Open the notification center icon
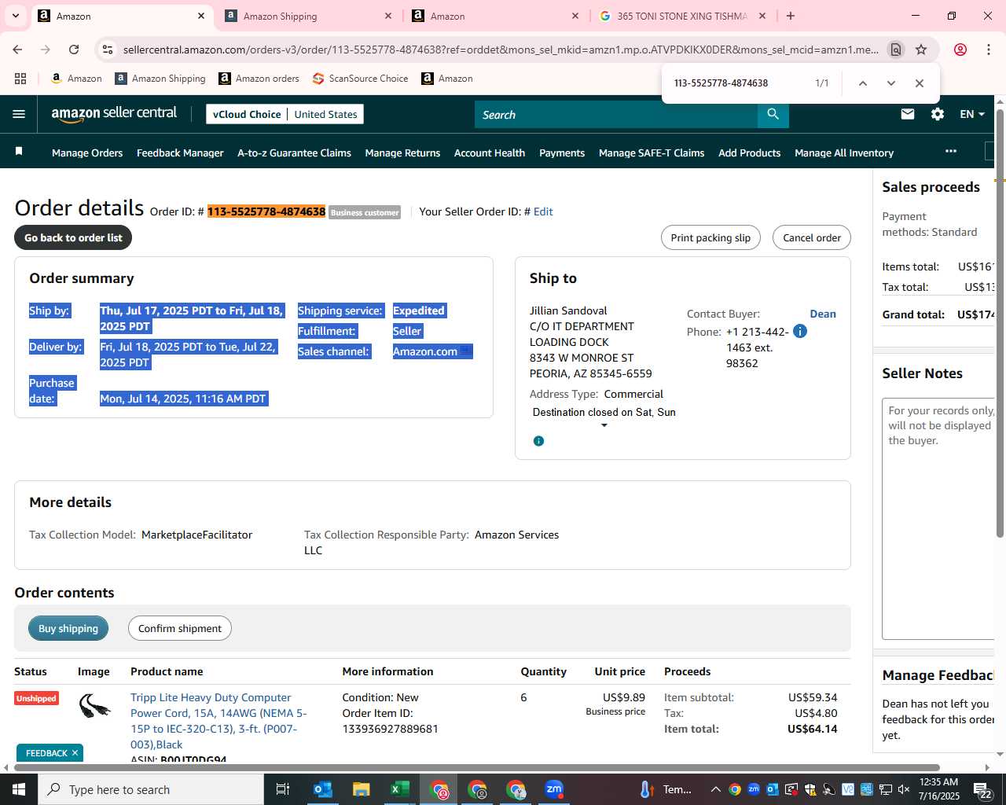1006x805 pixels. (x=983, y=789)
